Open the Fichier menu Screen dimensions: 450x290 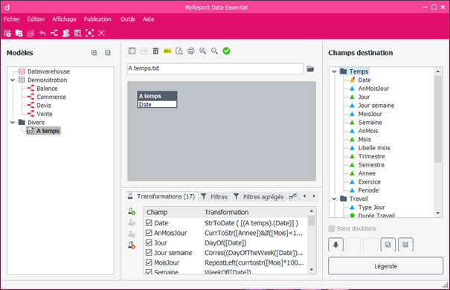point(12,19)
